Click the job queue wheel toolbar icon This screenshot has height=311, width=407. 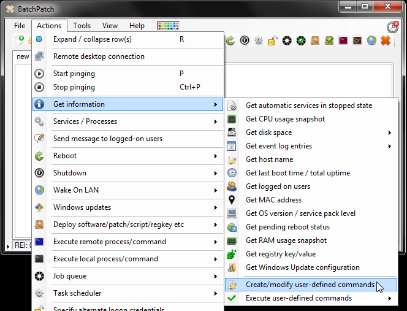[x=287, y=40]
